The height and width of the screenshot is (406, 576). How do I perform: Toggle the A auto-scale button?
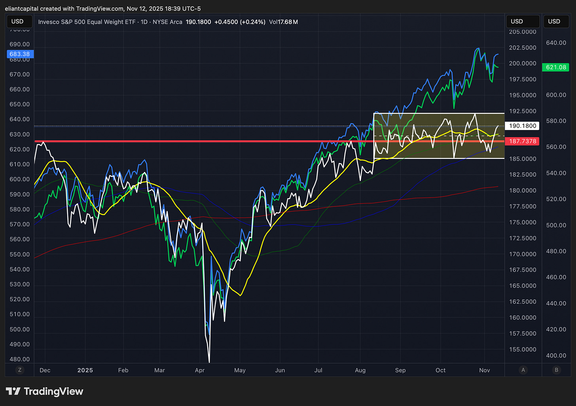(x=523, y=370)
